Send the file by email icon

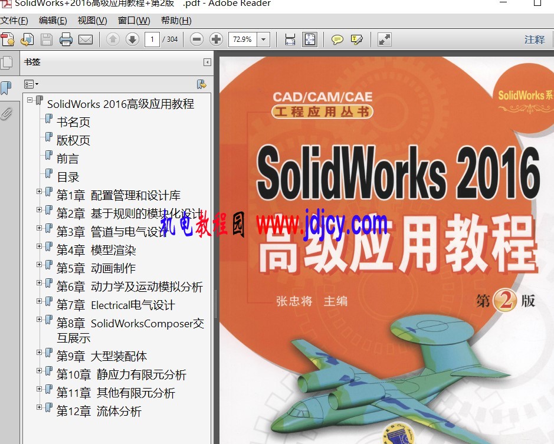(85, 40)
